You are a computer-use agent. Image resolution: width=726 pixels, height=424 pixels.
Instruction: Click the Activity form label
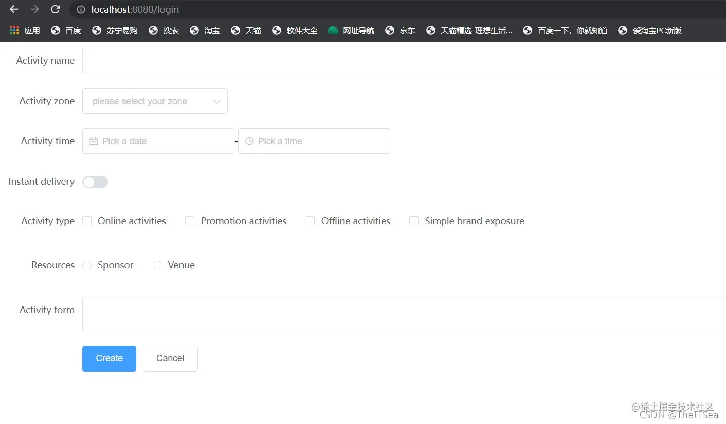pos(47,310)
